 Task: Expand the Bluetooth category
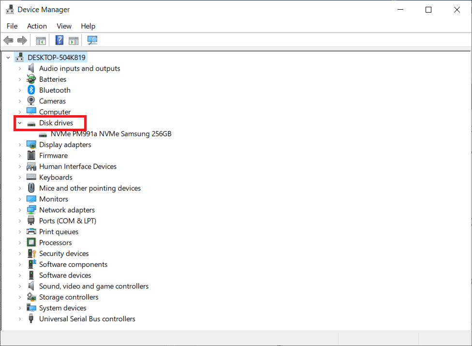[x=20, y=90]
